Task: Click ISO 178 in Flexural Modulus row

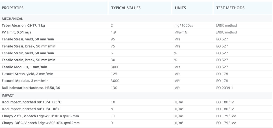Action: 222,81
